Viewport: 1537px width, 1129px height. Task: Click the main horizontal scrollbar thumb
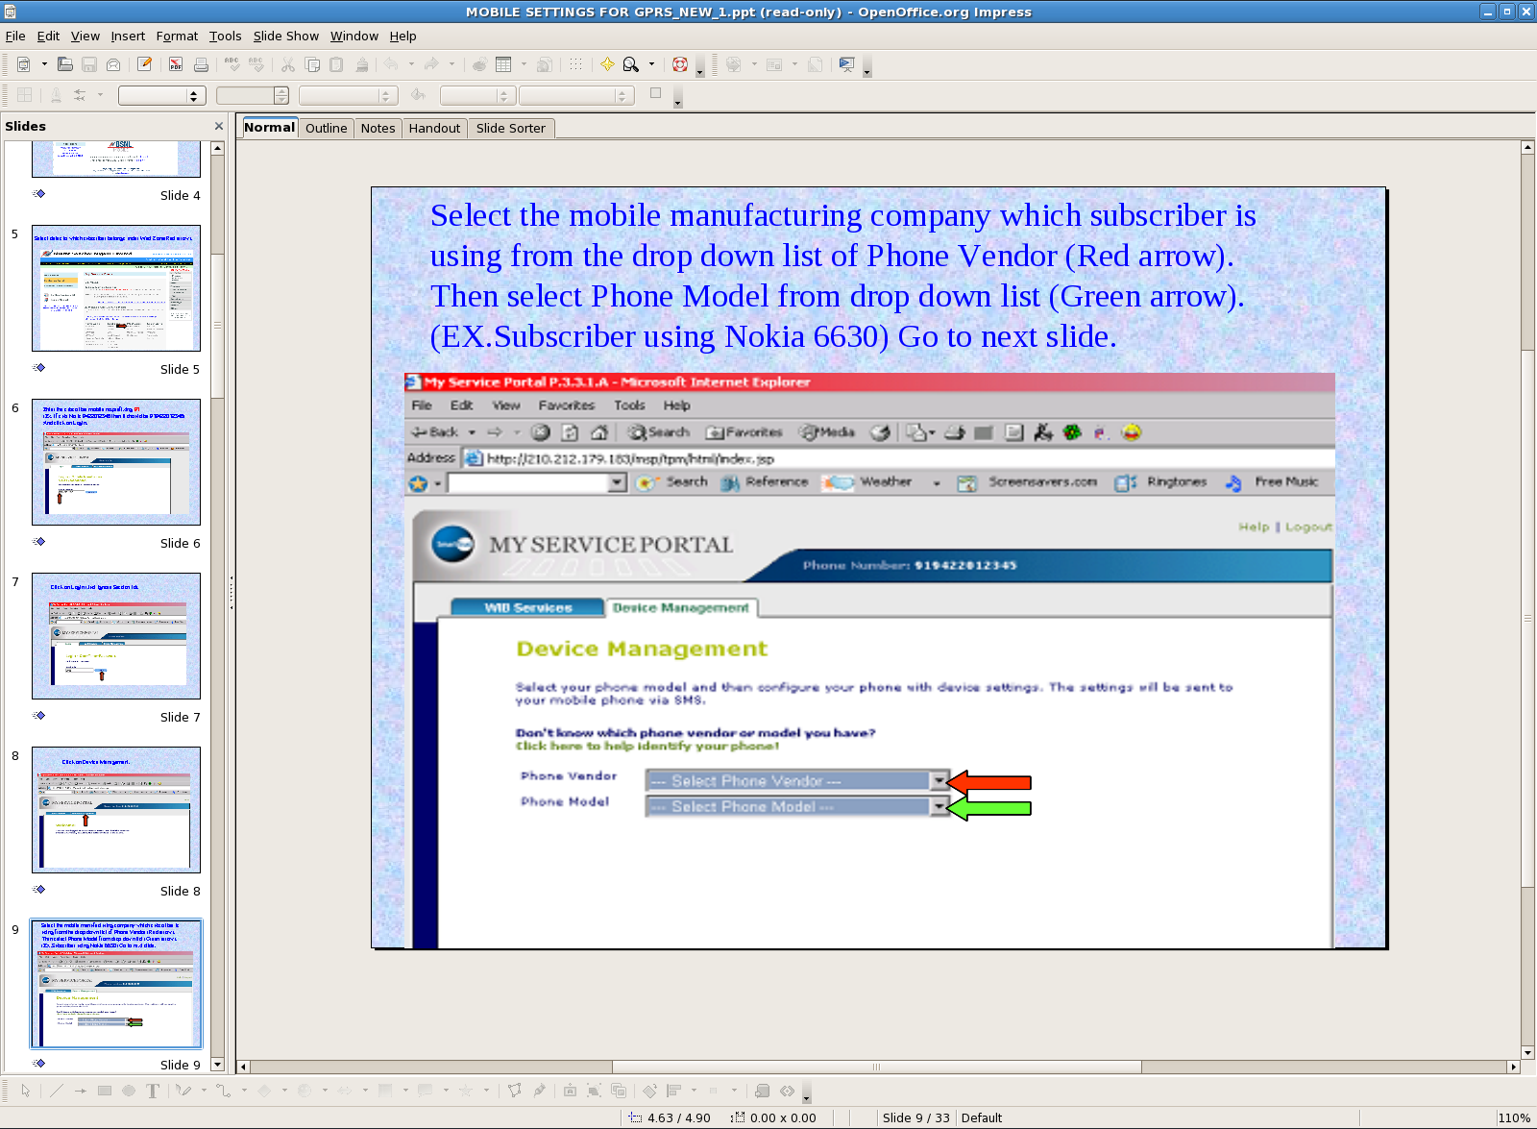(877, 1067)
